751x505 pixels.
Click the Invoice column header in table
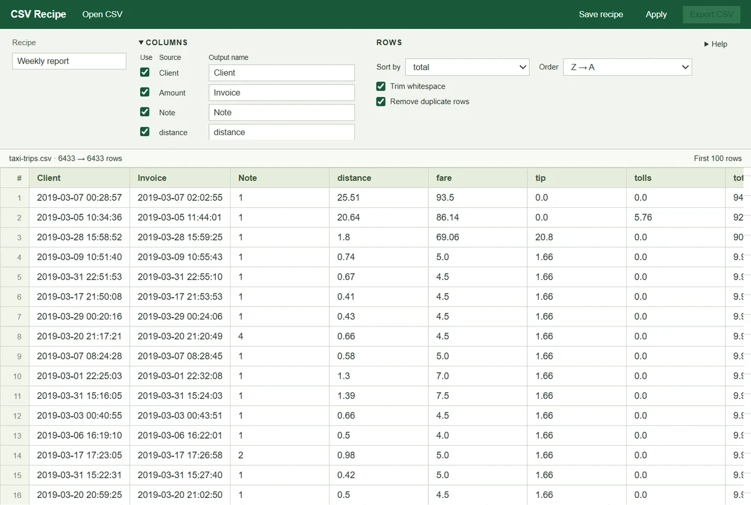coord(180,178)
